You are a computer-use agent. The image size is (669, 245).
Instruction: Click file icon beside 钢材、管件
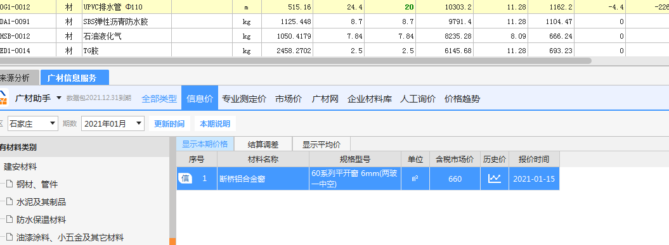10,184
